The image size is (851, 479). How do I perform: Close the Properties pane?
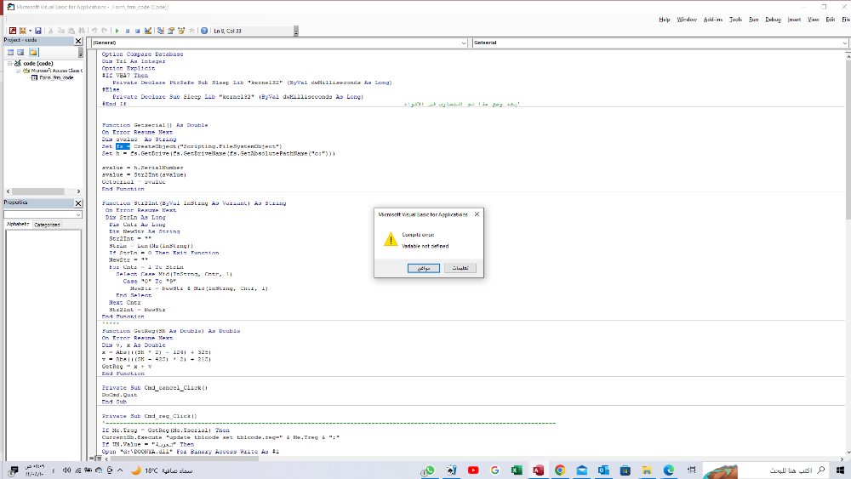pos(78,202)
